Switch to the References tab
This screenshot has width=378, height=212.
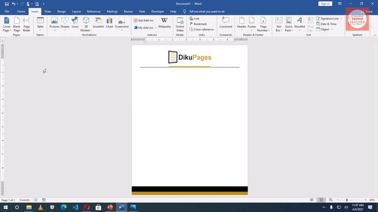[x=94, y=11]
